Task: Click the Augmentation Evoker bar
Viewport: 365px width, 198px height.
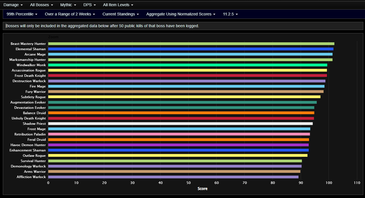Action: pos(182,102)
